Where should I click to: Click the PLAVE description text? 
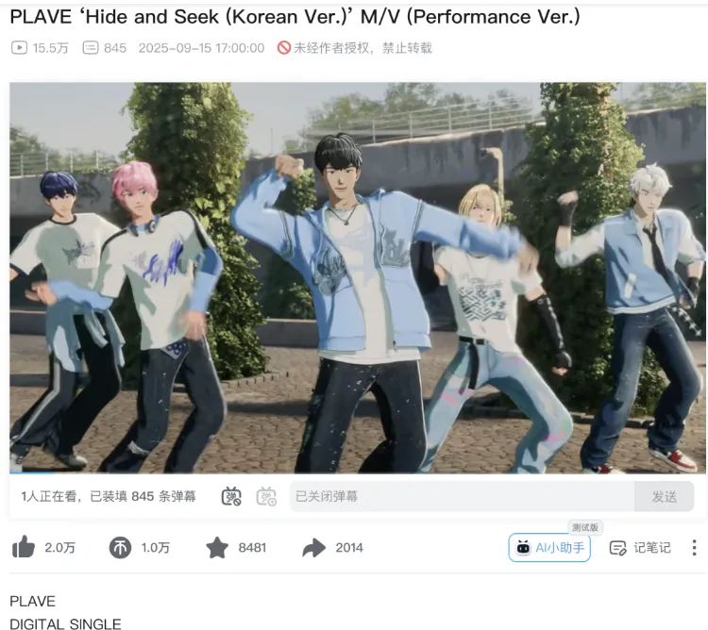[x=32, y=601]
